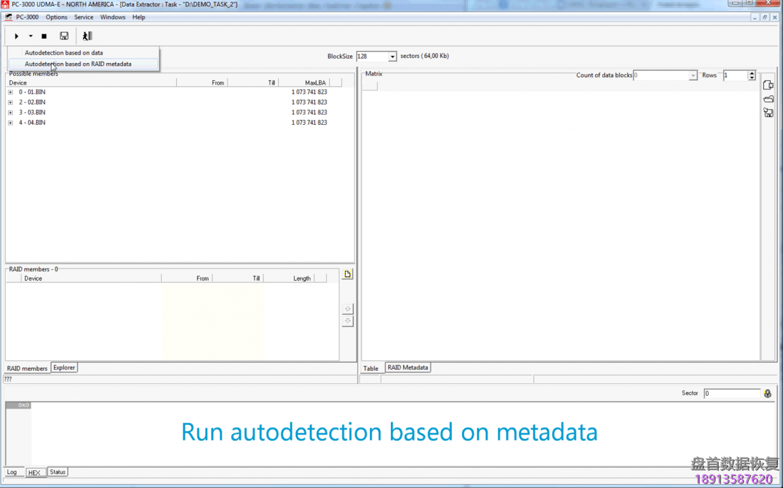The image size is (783, 488).
Task: Click in the Sector input field
Action: pos(731,393)
